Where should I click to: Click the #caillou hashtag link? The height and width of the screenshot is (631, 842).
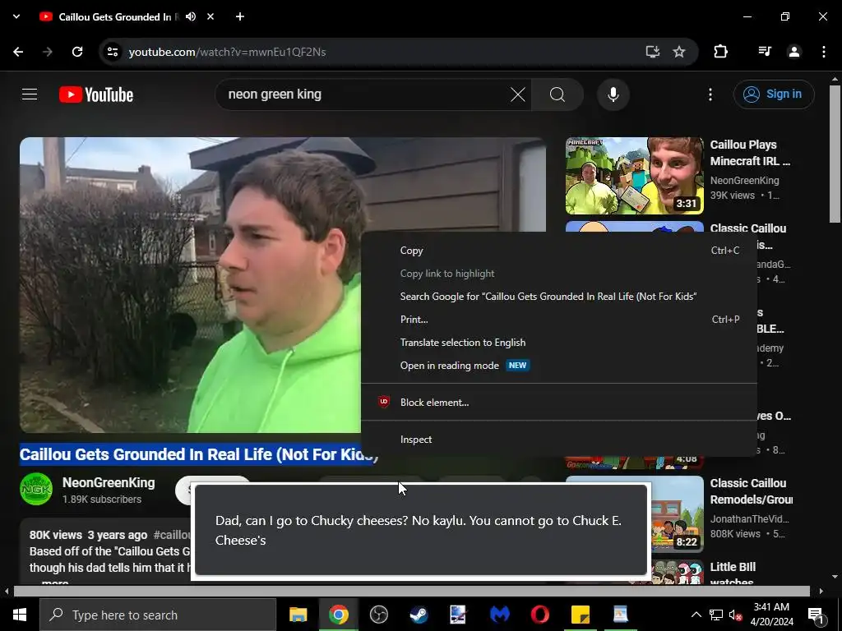[x=172, y=535]
